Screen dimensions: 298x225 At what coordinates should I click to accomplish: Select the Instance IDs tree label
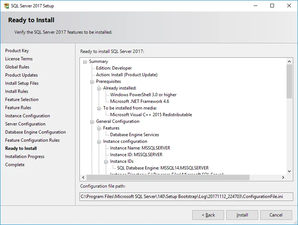122,161
